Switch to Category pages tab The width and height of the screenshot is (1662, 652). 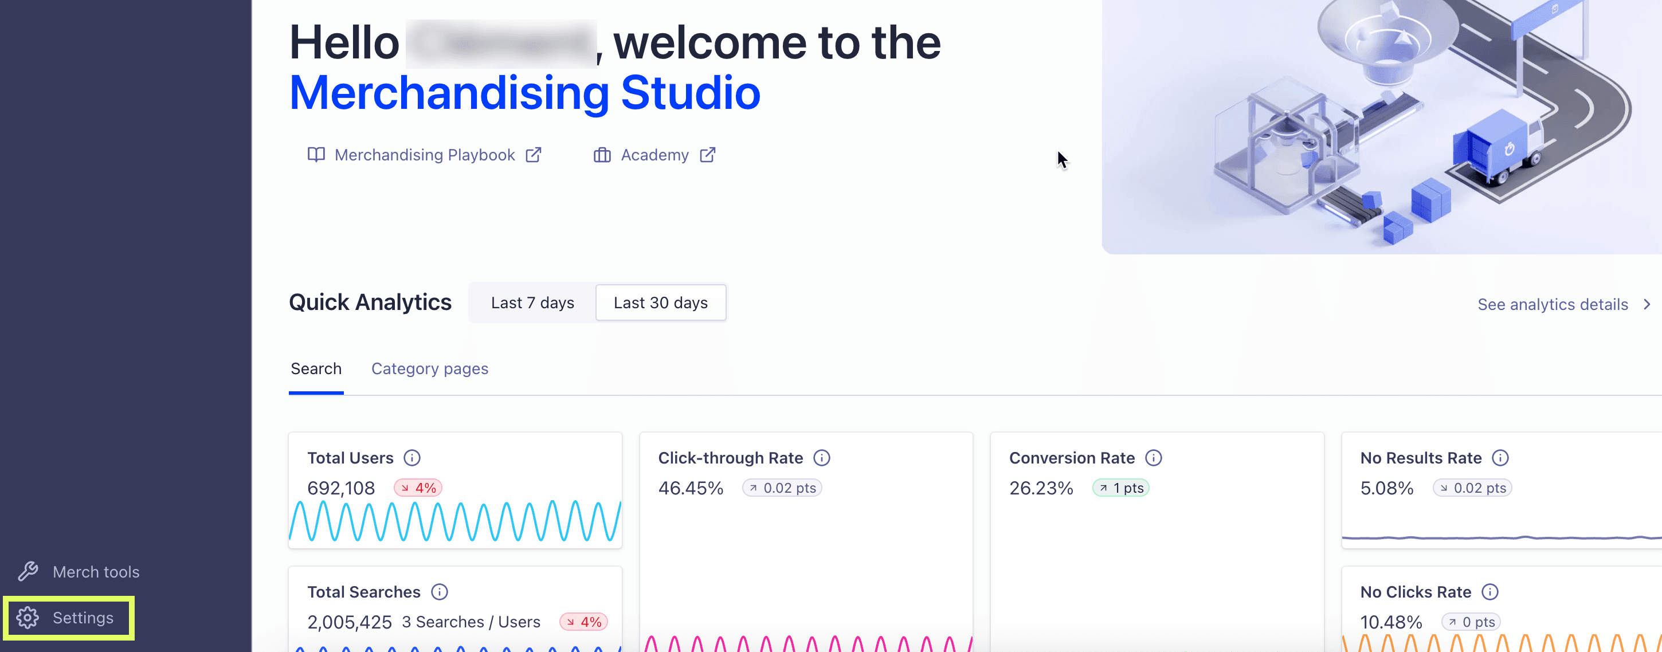(x=430, y=369)
